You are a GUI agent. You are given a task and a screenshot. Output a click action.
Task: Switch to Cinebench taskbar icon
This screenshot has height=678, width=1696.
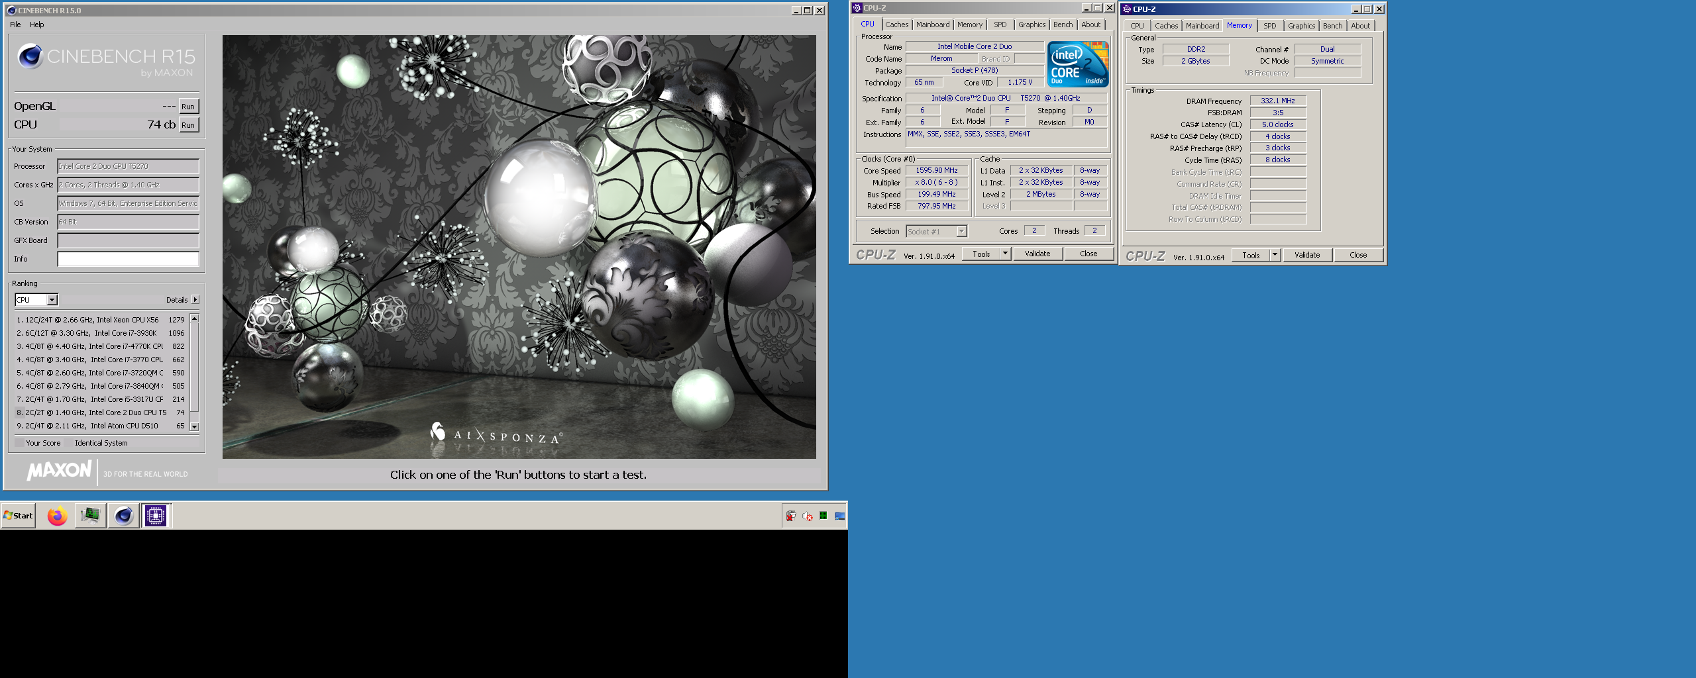[x=123, y=515]
